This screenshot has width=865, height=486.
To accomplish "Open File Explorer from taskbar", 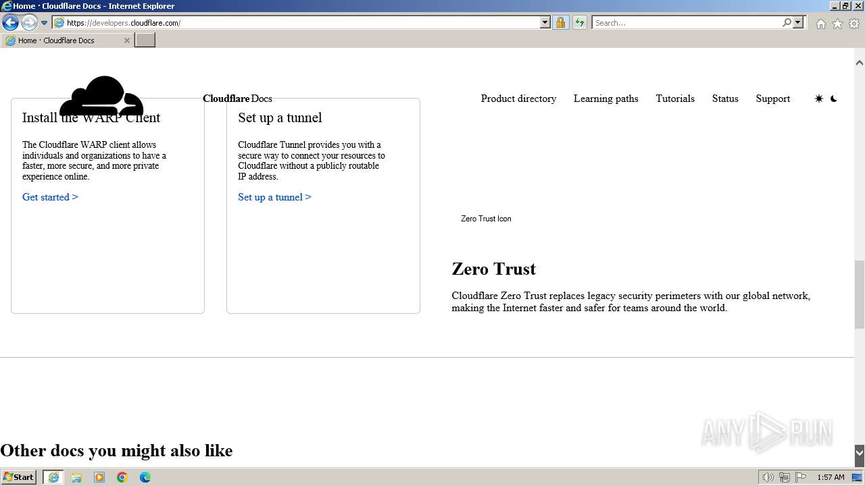I will 76,477.
